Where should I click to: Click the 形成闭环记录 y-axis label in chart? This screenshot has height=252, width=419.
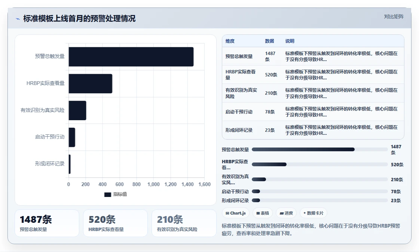coord(50,164)
